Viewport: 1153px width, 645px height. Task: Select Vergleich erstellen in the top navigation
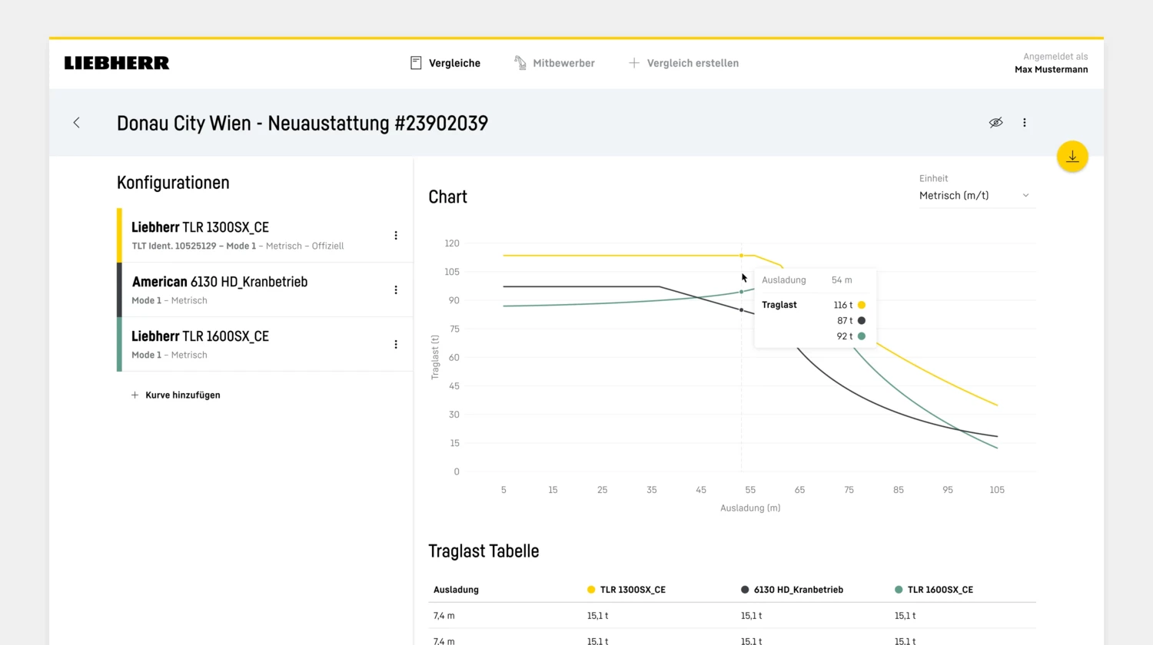(683, 63)
